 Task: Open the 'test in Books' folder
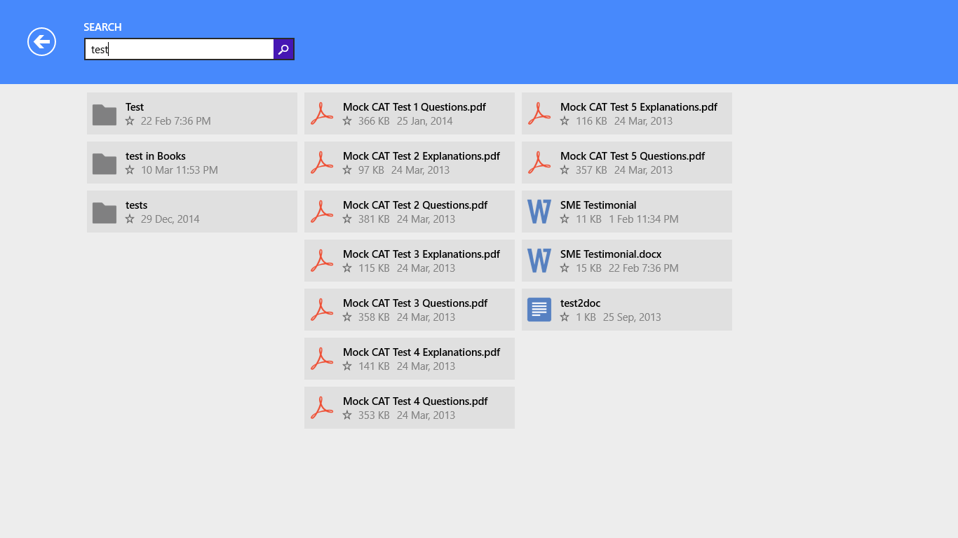click(156, 156)
